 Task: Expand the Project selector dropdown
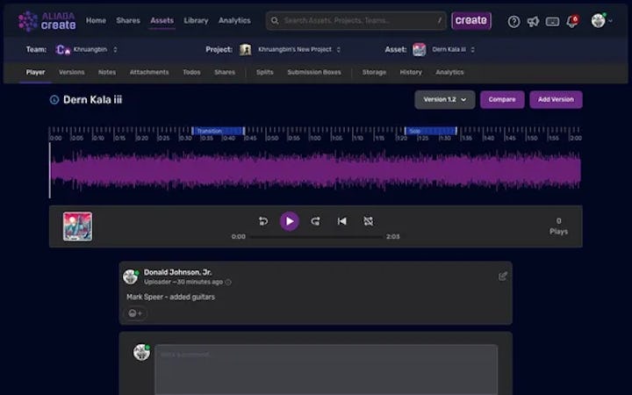pyautogui.click(x=339, y=49)
